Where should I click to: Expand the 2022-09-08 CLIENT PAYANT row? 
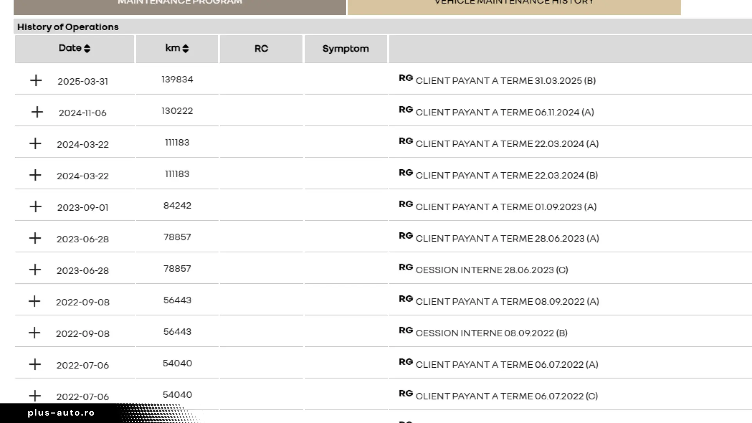pyautogui.click(x=34, y=301)
